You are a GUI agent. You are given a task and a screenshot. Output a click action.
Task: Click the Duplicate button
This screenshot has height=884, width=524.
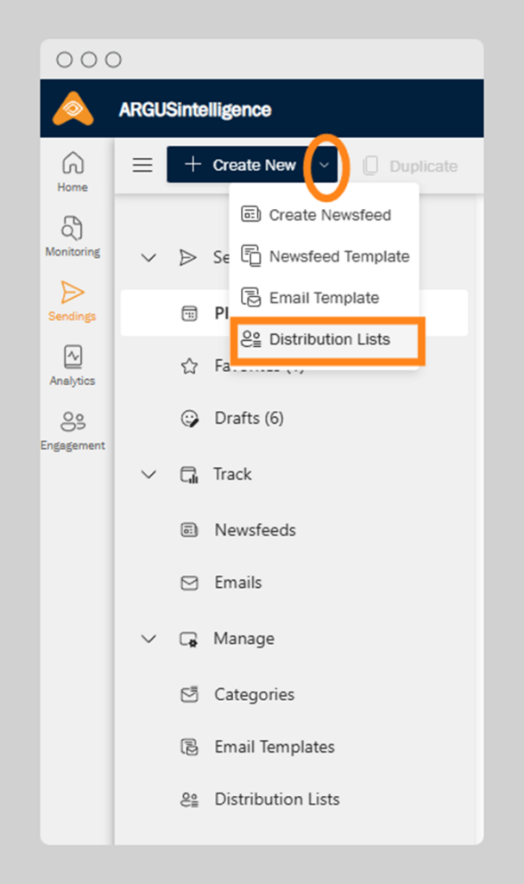411,166
